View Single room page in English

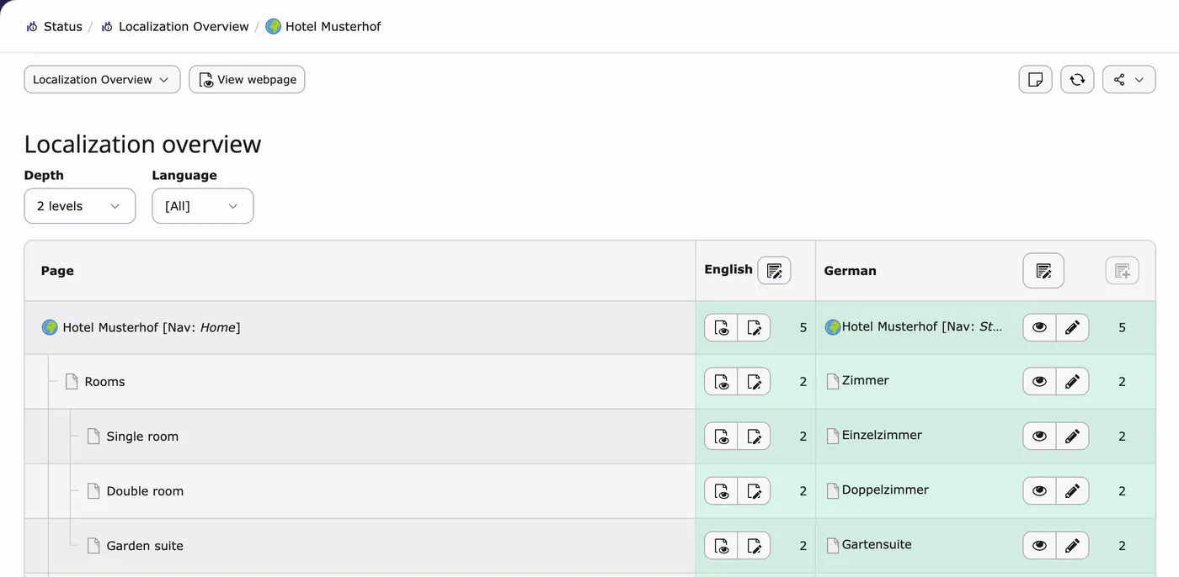tap(721, 437)
